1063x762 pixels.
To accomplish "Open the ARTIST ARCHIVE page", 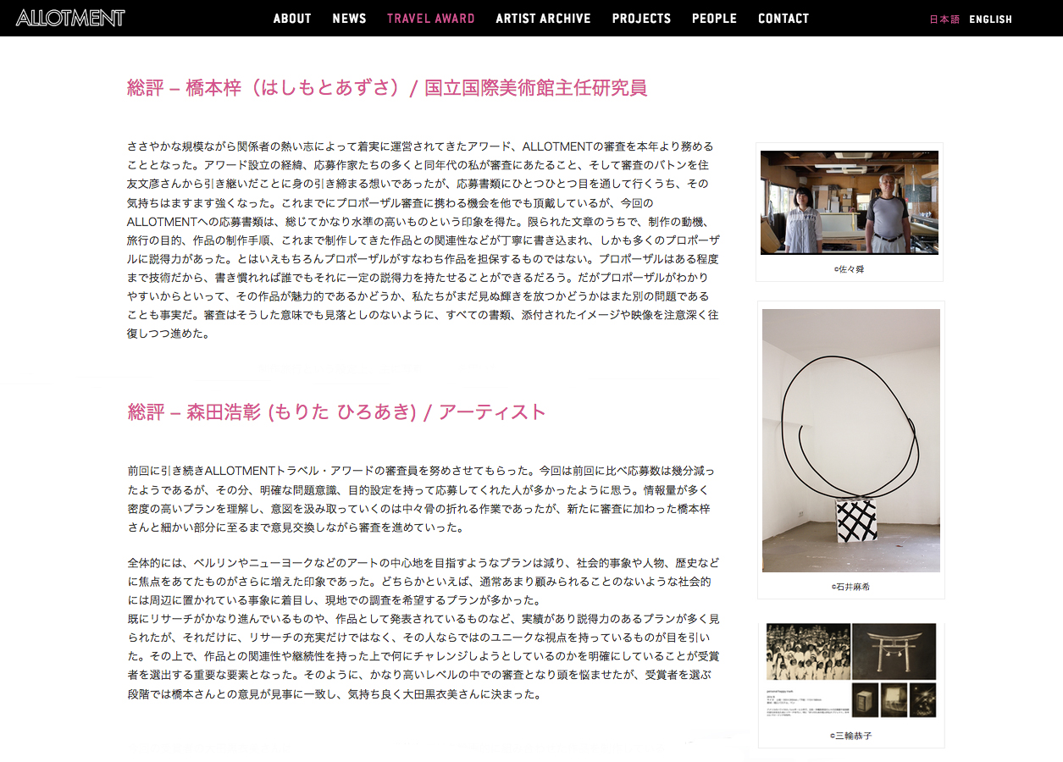I will (x=543, y=19).
